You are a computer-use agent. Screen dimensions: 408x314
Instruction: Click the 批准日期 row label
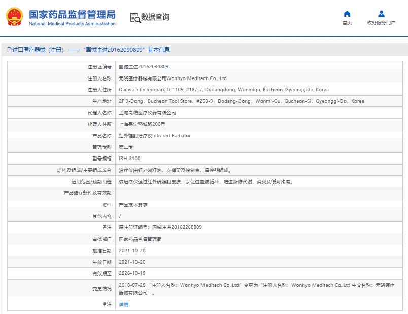coord(101,251)
